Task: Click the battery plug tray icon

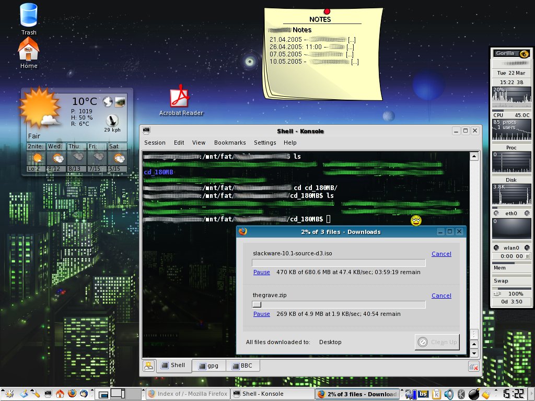Action: pyautogui.click(x=411, y=394)
